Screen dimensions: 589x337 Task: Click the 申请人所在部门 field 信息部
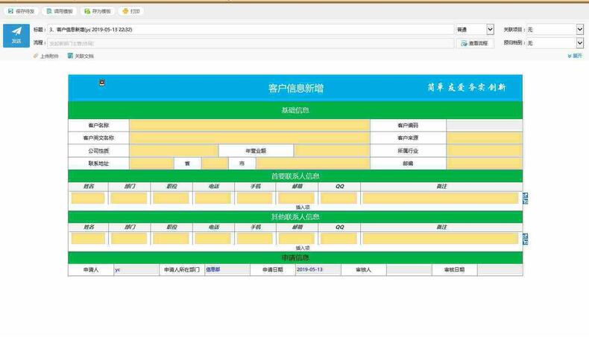point(227,270)
